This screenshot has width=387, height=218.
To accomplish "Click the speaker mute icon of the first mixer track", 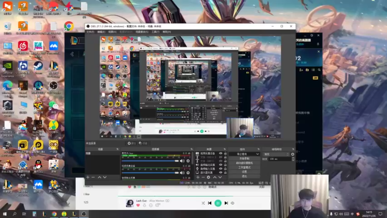I will click(182, 161).
